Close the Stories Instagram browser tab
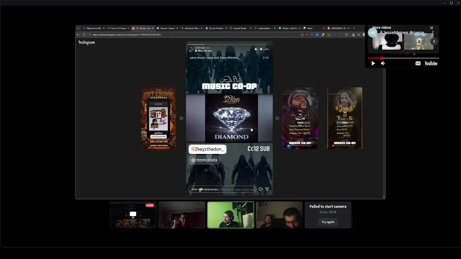 point(153,28)
